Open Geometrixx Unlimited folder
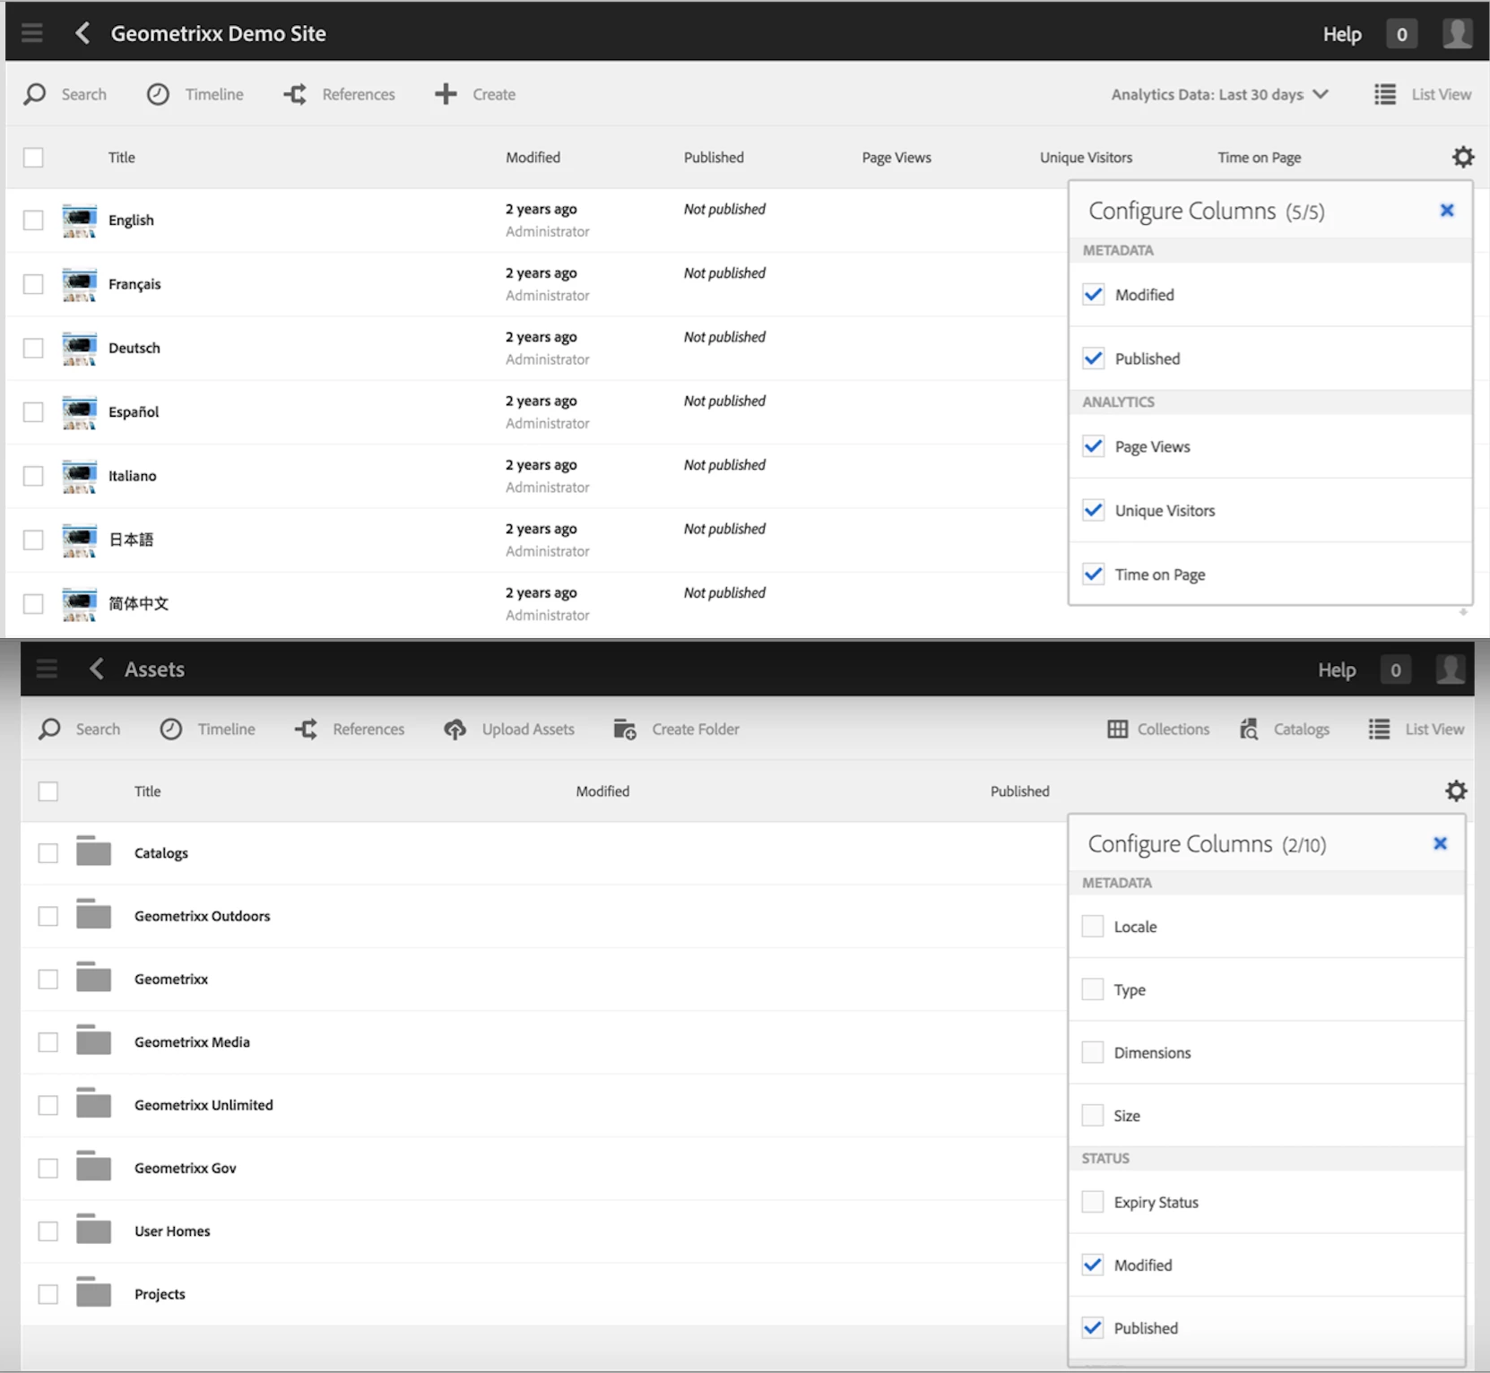 pyautogui.click(x=204, y=1105)
